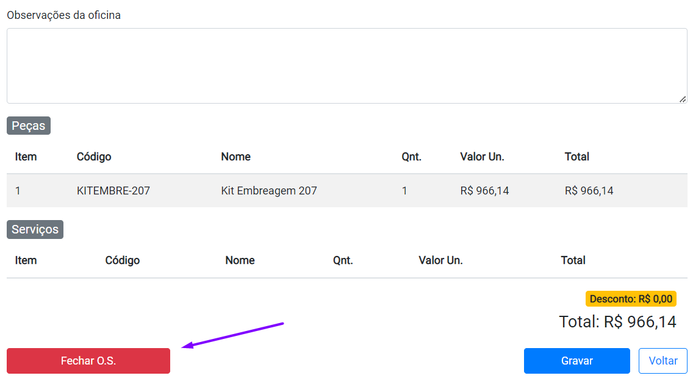
Task: Click the Total header in Peças table
Action: (576, 157)
